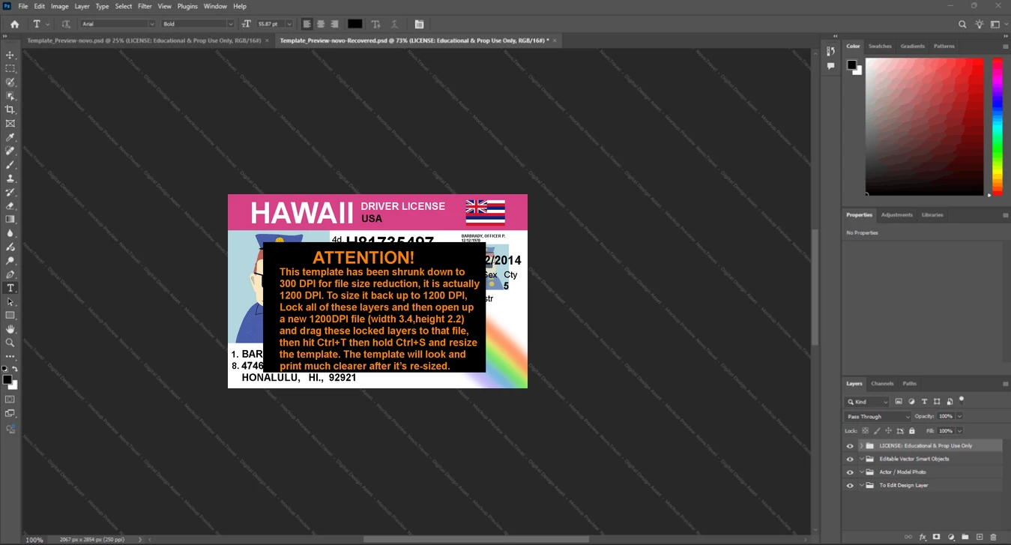This screenshot has width=1011, height=545.
Task: Expand the LICENSE: Educational & Prop Use Only group
Action: coord(861,446)
